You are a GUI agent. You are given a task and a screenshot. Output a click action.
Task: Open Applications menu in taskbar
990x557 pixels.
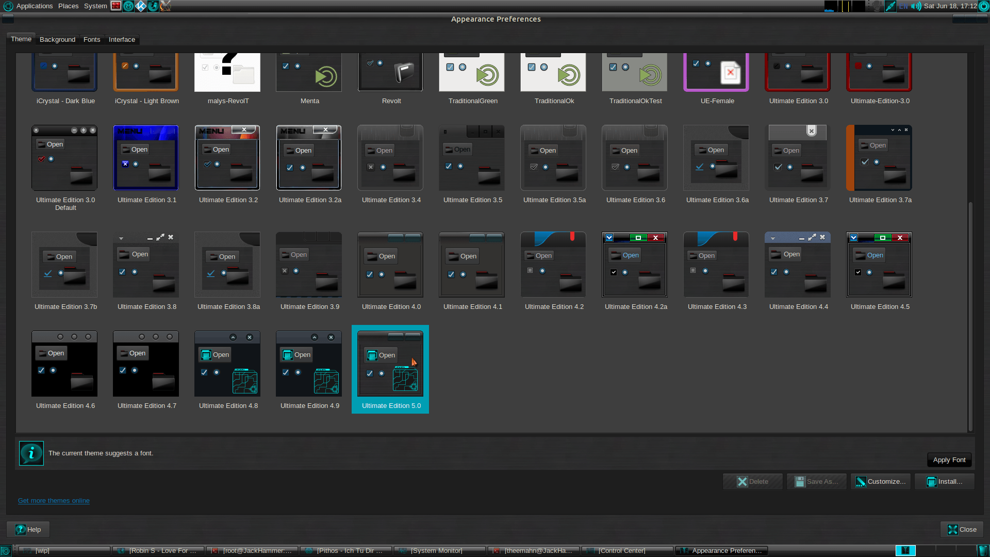(x=34, y=6)
